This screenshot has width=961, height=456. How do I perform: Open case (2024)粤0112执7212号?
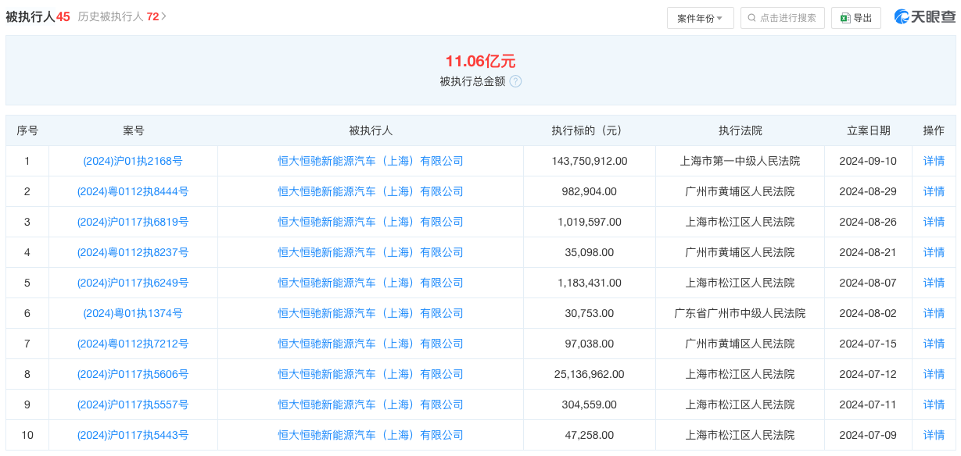(133, 344)
